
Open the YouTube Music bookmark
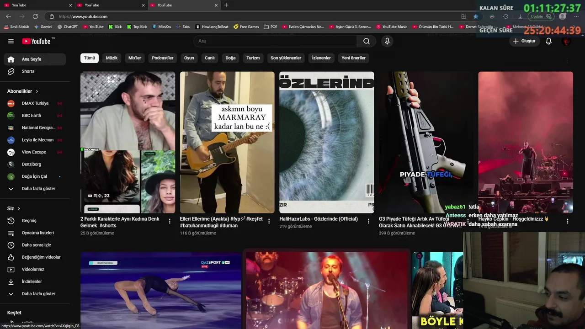click(x=392, y=27)
